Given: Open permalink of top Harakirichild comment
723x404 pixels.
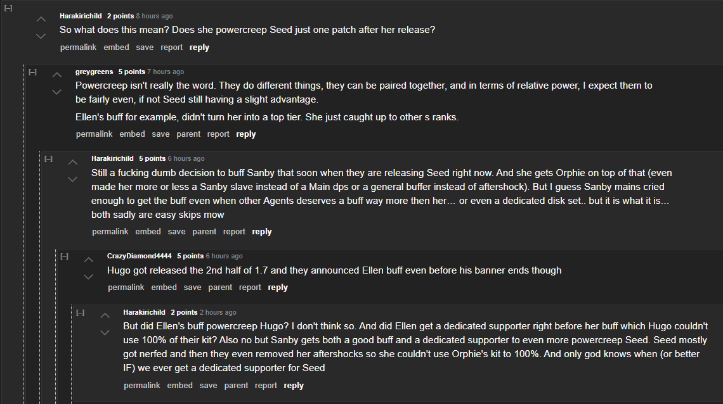Looking at the screenshot, I should 78,47.
